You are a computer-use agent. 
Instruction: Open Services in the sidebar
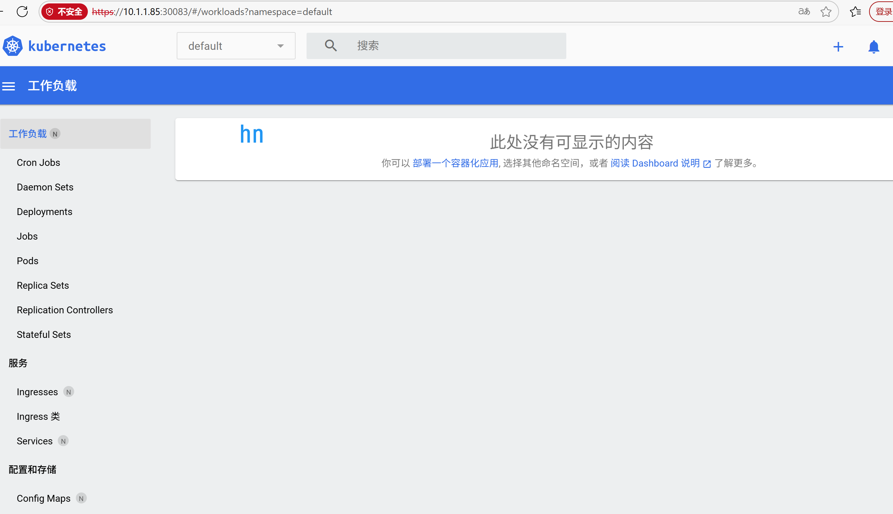click(x=35, y=441)
